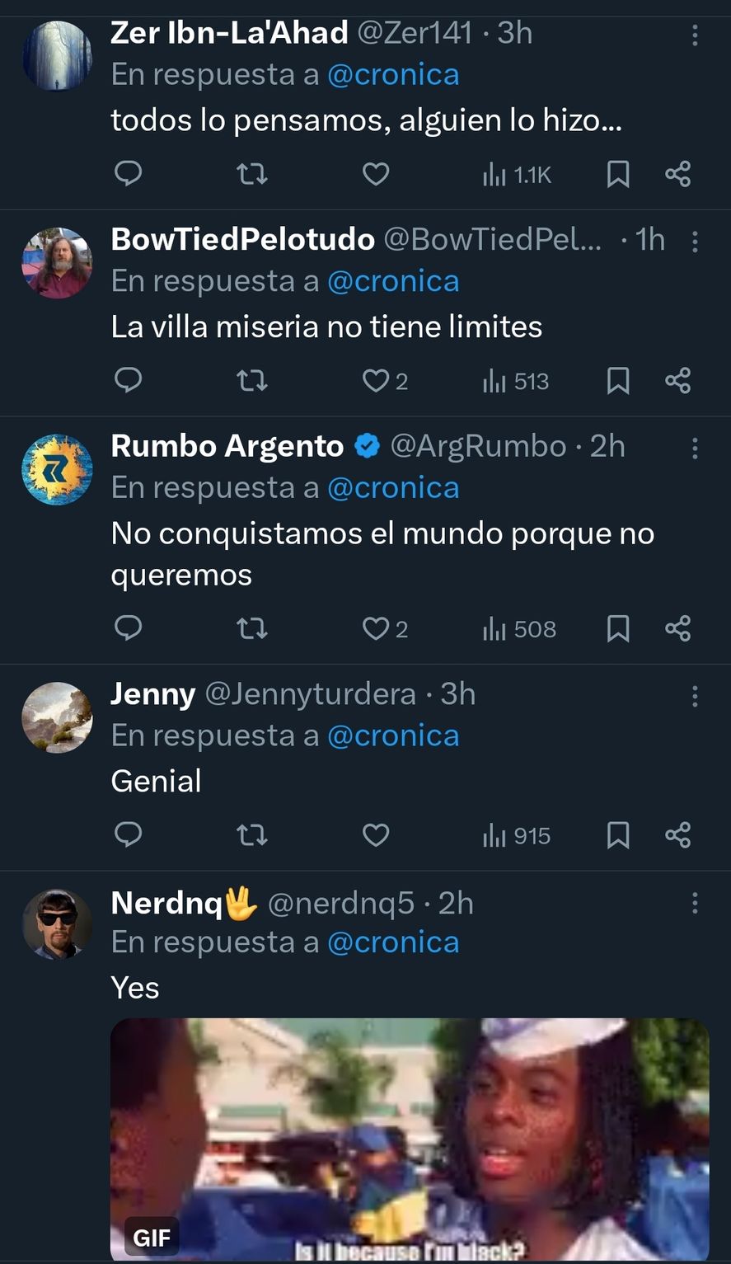
Task: Open BowTiedPelotudo's profile avatar
Action: click(x=57, y=263)
